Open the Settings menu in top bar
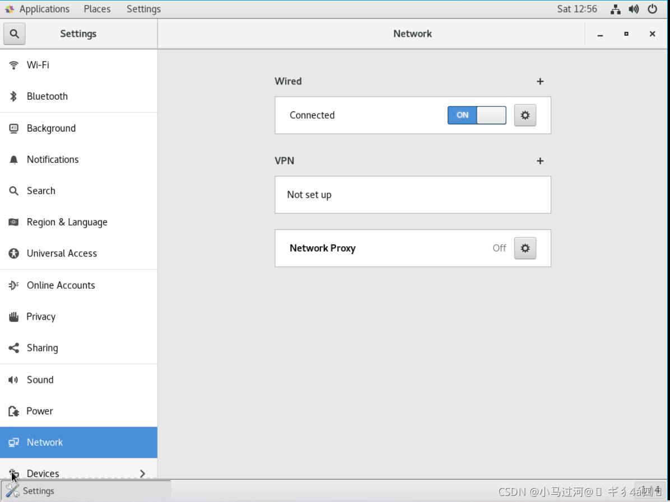Viewport: 670px width, 502px height. (143, 9)
